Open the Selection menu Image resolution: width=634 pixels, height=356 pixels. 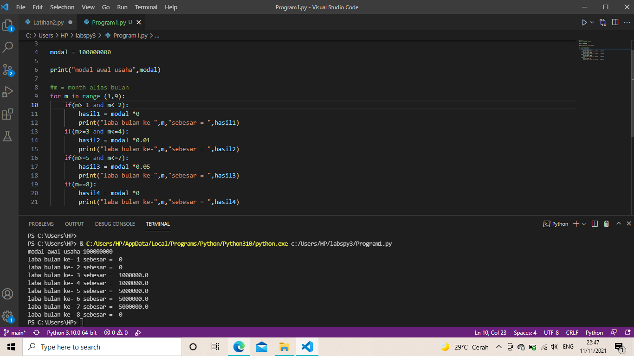(x=62, y=7)
